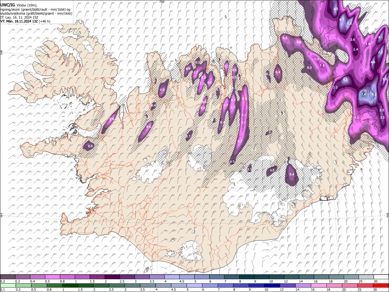389x292 pixels.
Task: Click the top-row light gray swatch between 25 and 30
Action: [366, 277]
